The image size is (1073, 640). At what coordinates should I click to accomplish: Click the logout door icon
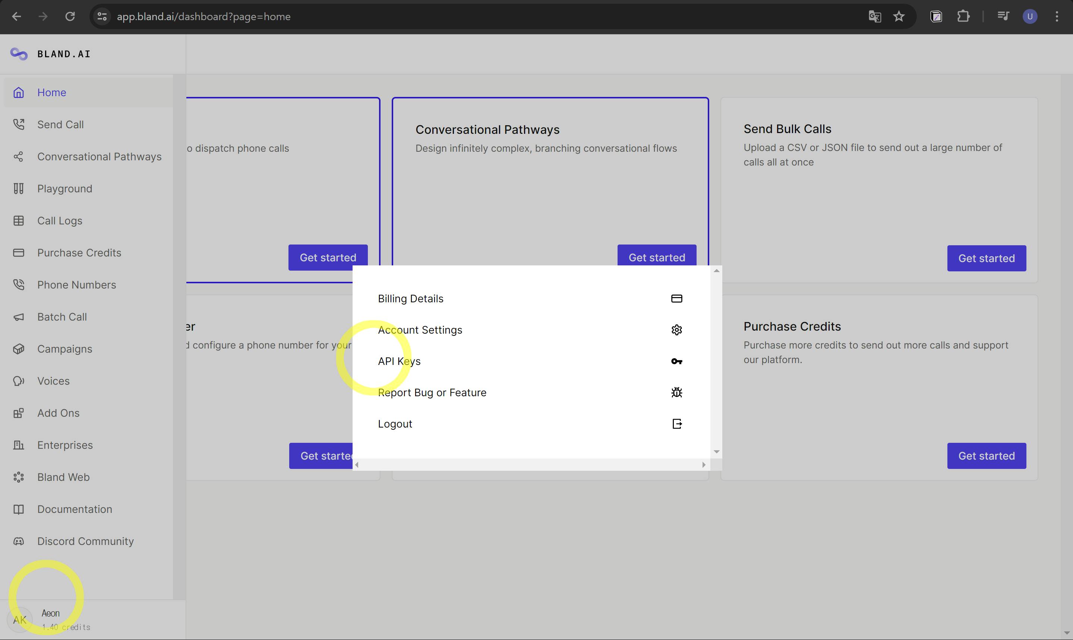pos(676,424)
